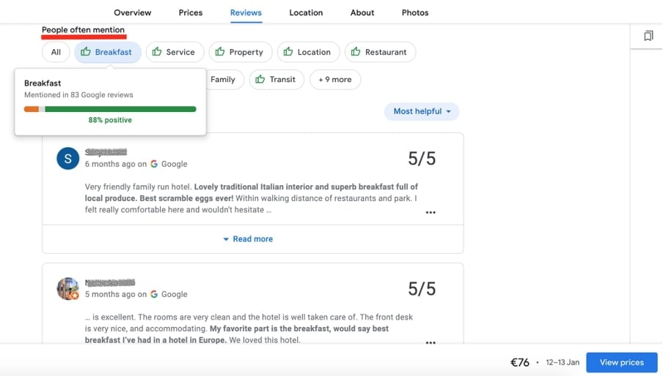Open three-dot menu on second review
Screen dimensions: 663x376
431,342
